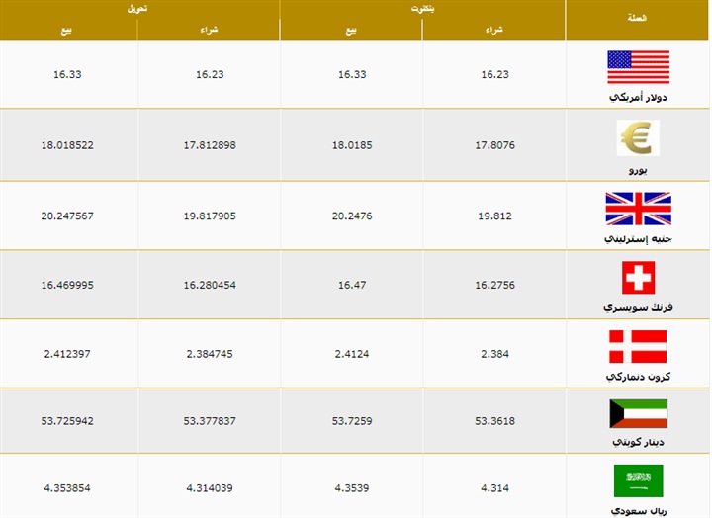Click the Saudi Arabia flag icon
This screenshot has width=712, height=518.
click(x=638, y=480)
